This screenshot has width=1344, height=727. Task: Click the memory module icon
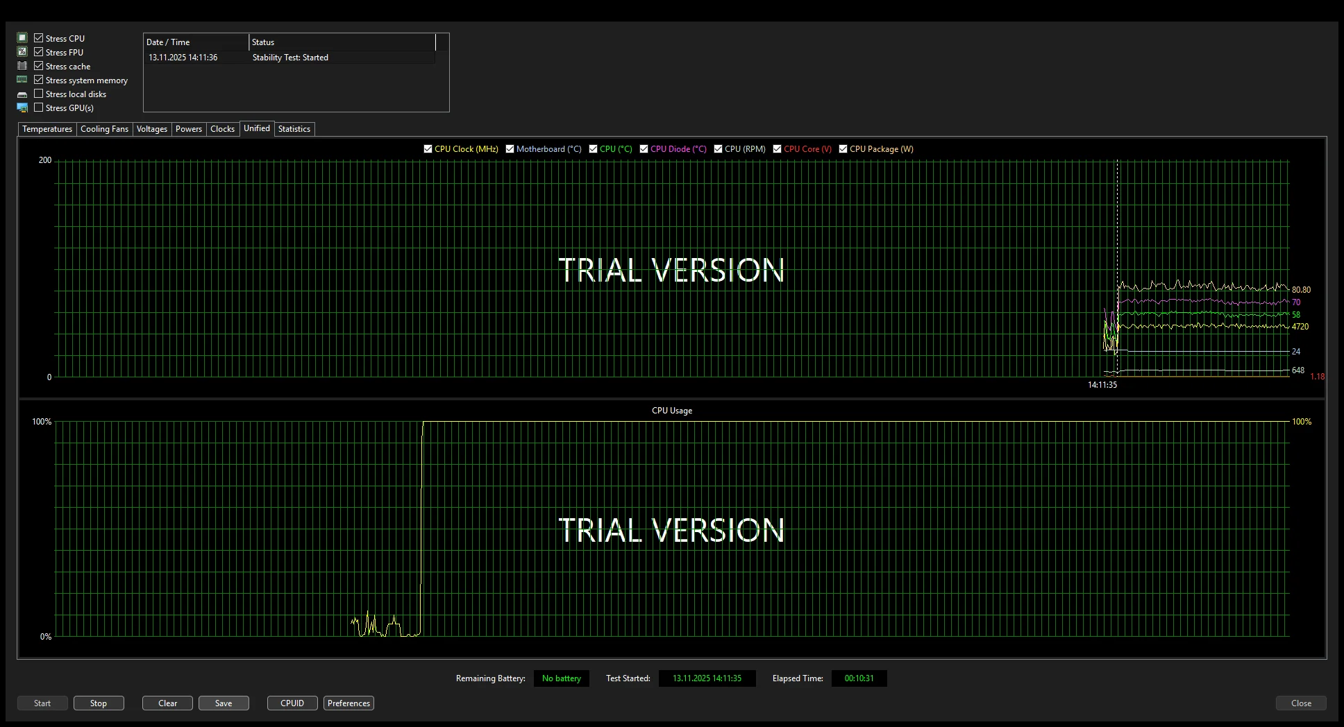tap(22, 80)
